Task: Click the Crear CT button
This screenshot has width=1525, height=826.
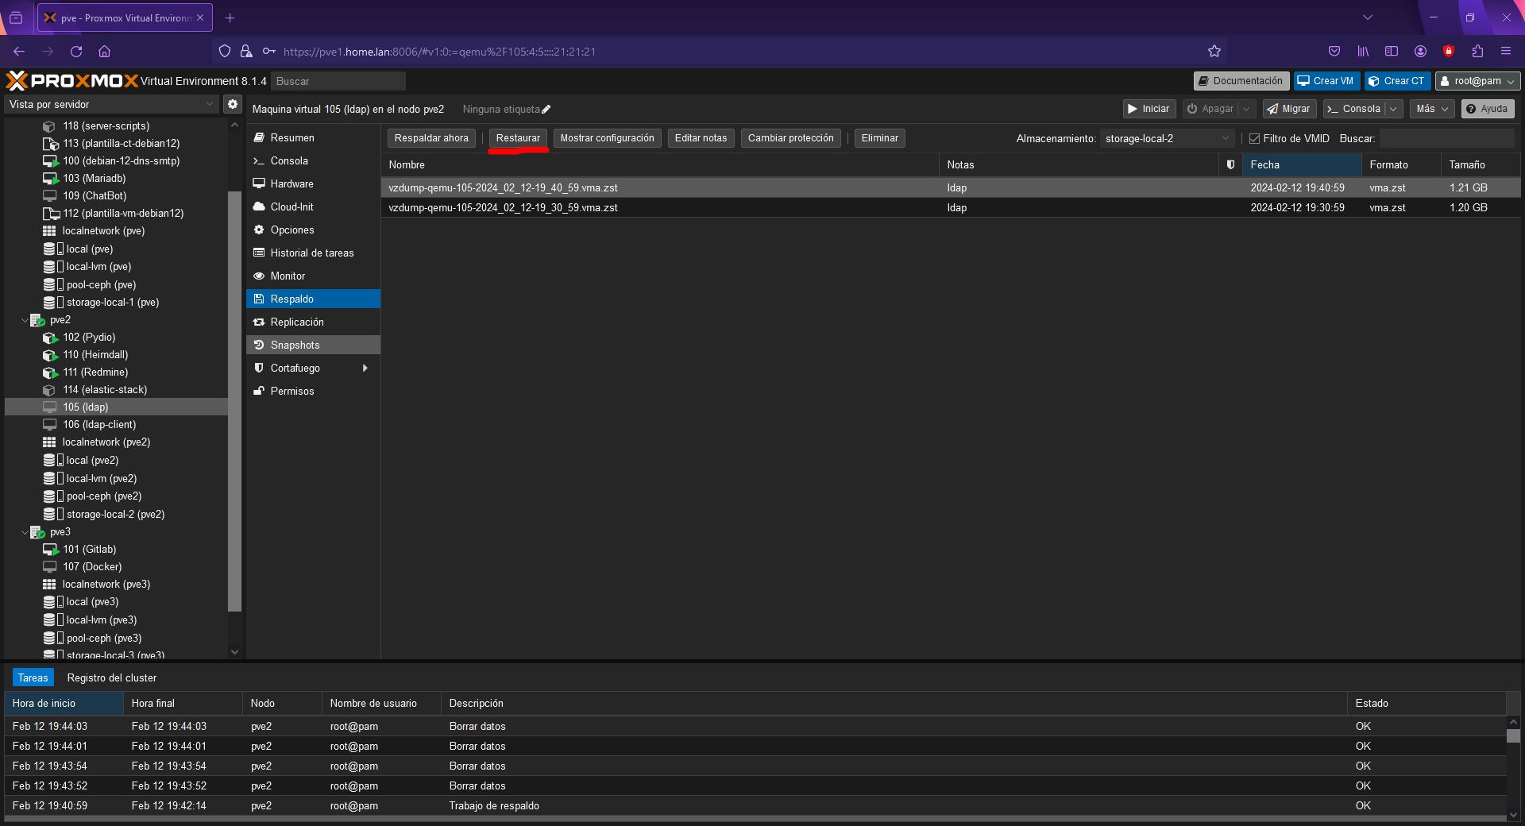Action: point(1397,81)
